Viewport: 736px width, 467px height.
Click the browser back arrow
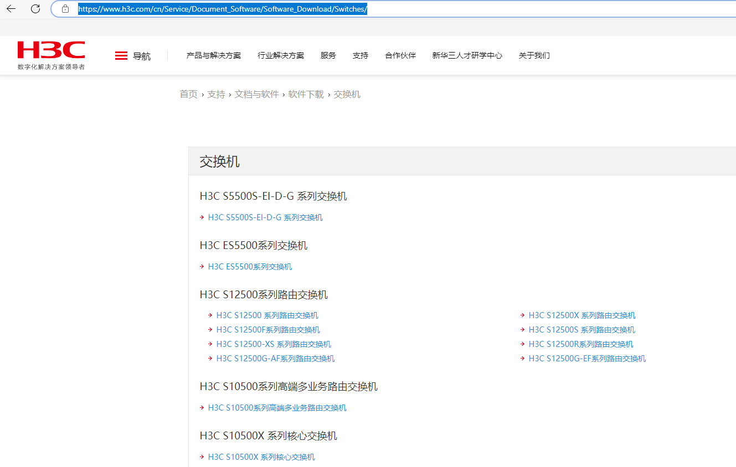(x=11, y=9)
